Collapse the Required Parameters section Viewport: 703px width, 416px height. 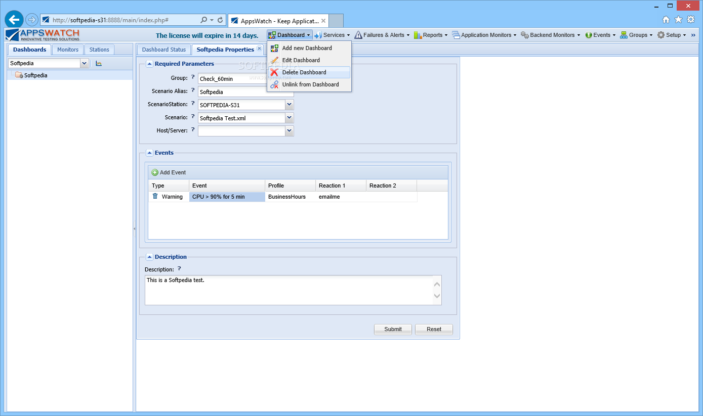click(149, 64)
